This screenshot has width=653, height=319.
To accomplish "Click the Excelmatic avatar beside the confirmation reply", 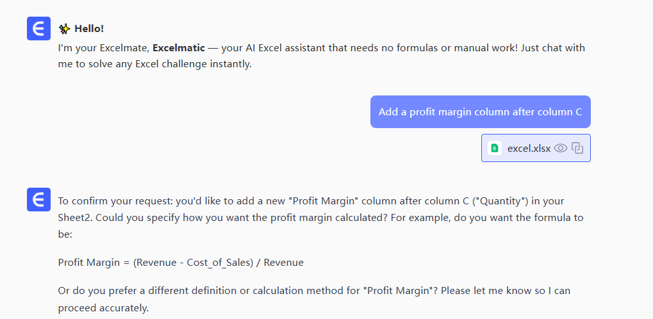I will click(38, 199).
